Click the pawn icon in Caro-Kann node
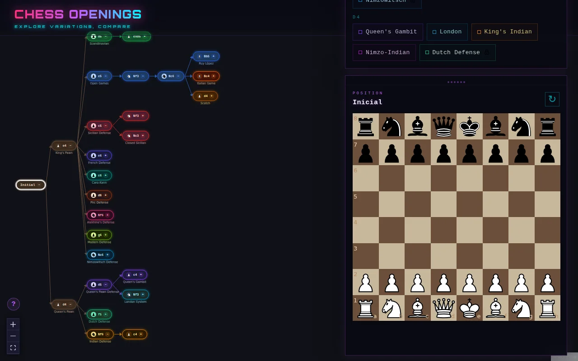The height and width of the screenshot is (361, 578). 93,176
